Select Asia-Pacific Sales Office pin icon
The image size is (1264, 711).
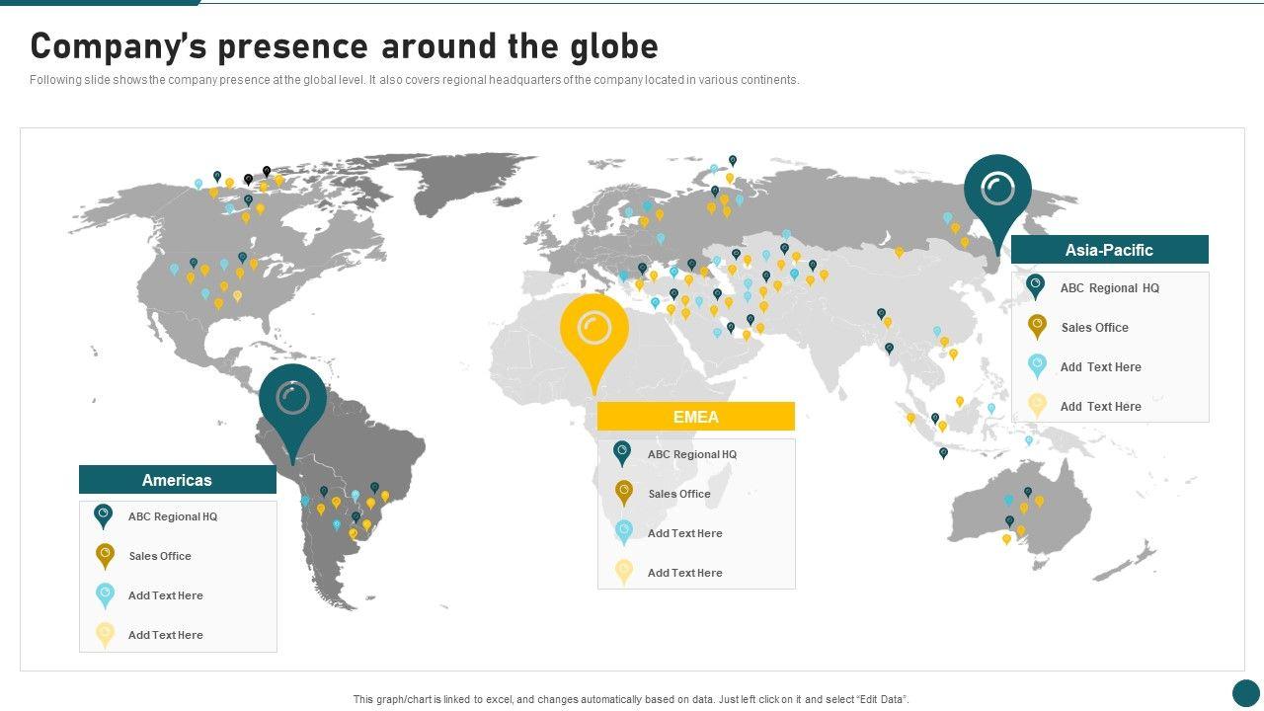(x=1037, y=327)
